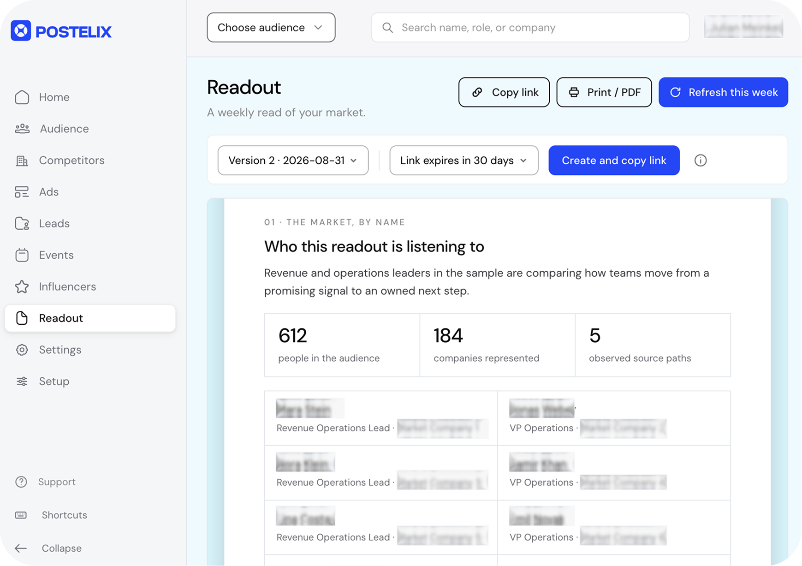Open Competitors via its building icon
The width and height of the screenshot is (802, 566).
point(22,161)
